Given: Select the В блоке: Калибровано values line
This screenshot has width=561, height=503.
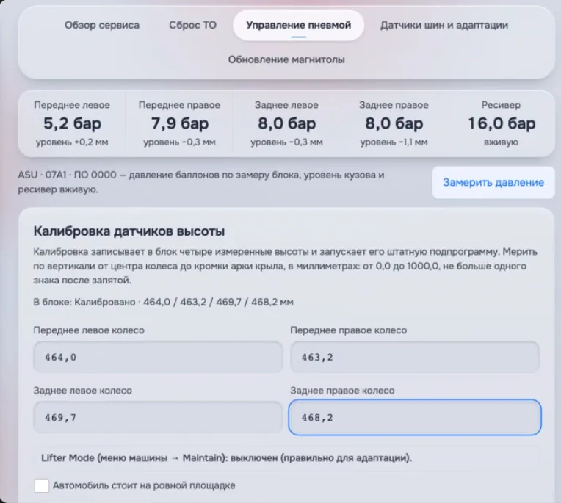Looking at the screenshot, I should coord(163,302).
